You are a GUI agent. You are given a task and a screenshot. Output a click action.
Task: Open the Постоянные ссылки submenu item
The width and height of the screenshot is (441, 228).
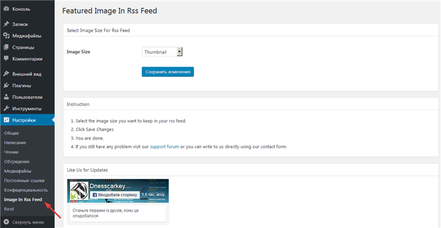click(24, 181)
